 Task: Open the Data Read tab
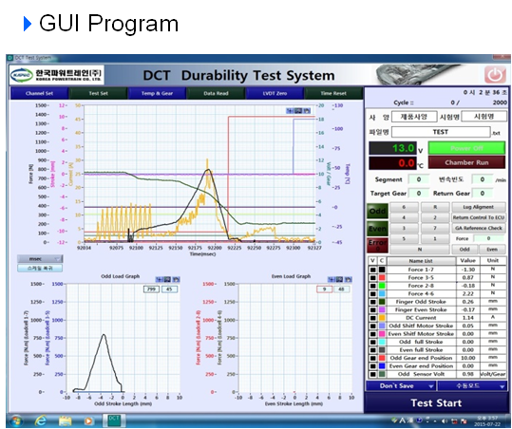(x=216, y=93)
